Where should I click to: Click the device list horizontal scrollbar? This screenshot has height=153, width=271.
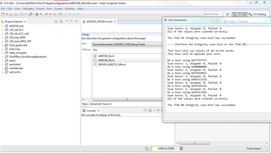127,100
